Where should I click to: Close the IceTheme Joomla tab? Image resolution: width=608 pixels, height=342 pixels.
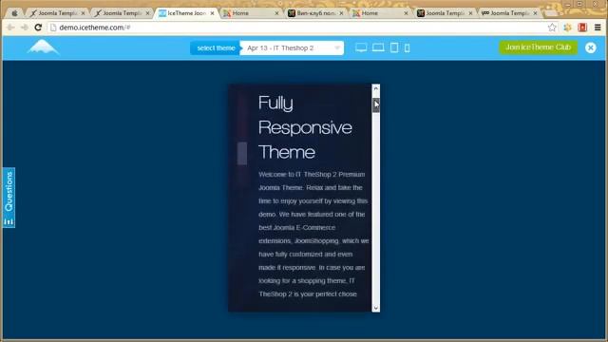tap(212, 13)
